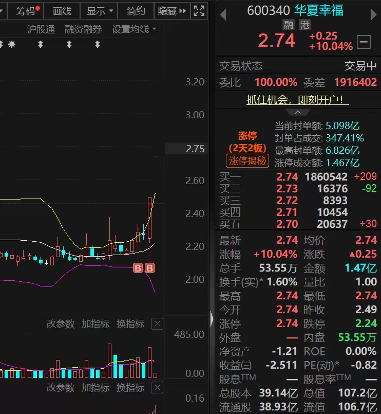Click the star event marker icon
Image resolution: width=381 pixels, height=414 pixels.
pyautogui.click(x=11, y=44)
